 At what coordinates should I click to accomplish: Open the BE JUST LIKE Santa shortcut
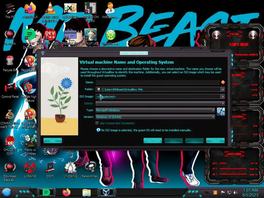pos(90,37)
